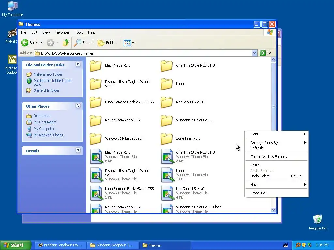Go to My Network Places link
334x250 pixels.
(x=48, y=135)
